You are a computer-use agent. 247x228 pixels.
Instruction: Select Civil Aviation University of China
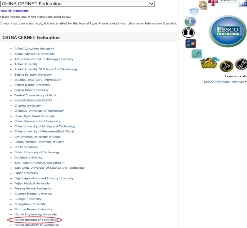pyautogui.click(x=37, y=137)
